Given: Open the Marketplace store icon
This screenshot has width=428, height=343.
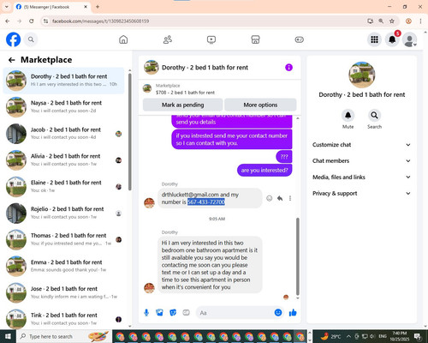Looking at the screenshot, I should click(255, 39).
